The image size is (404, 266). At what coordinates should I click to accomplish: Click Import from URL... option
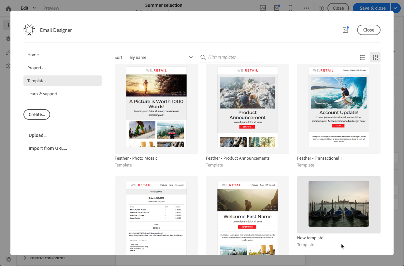pos(48,148)
